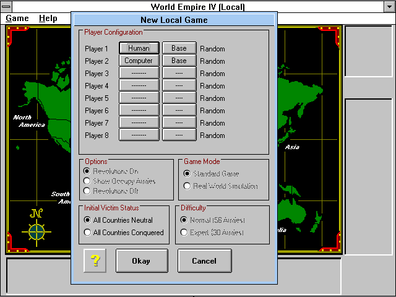
Task: Select All Countries Conquered
Action: coord(124,233)
